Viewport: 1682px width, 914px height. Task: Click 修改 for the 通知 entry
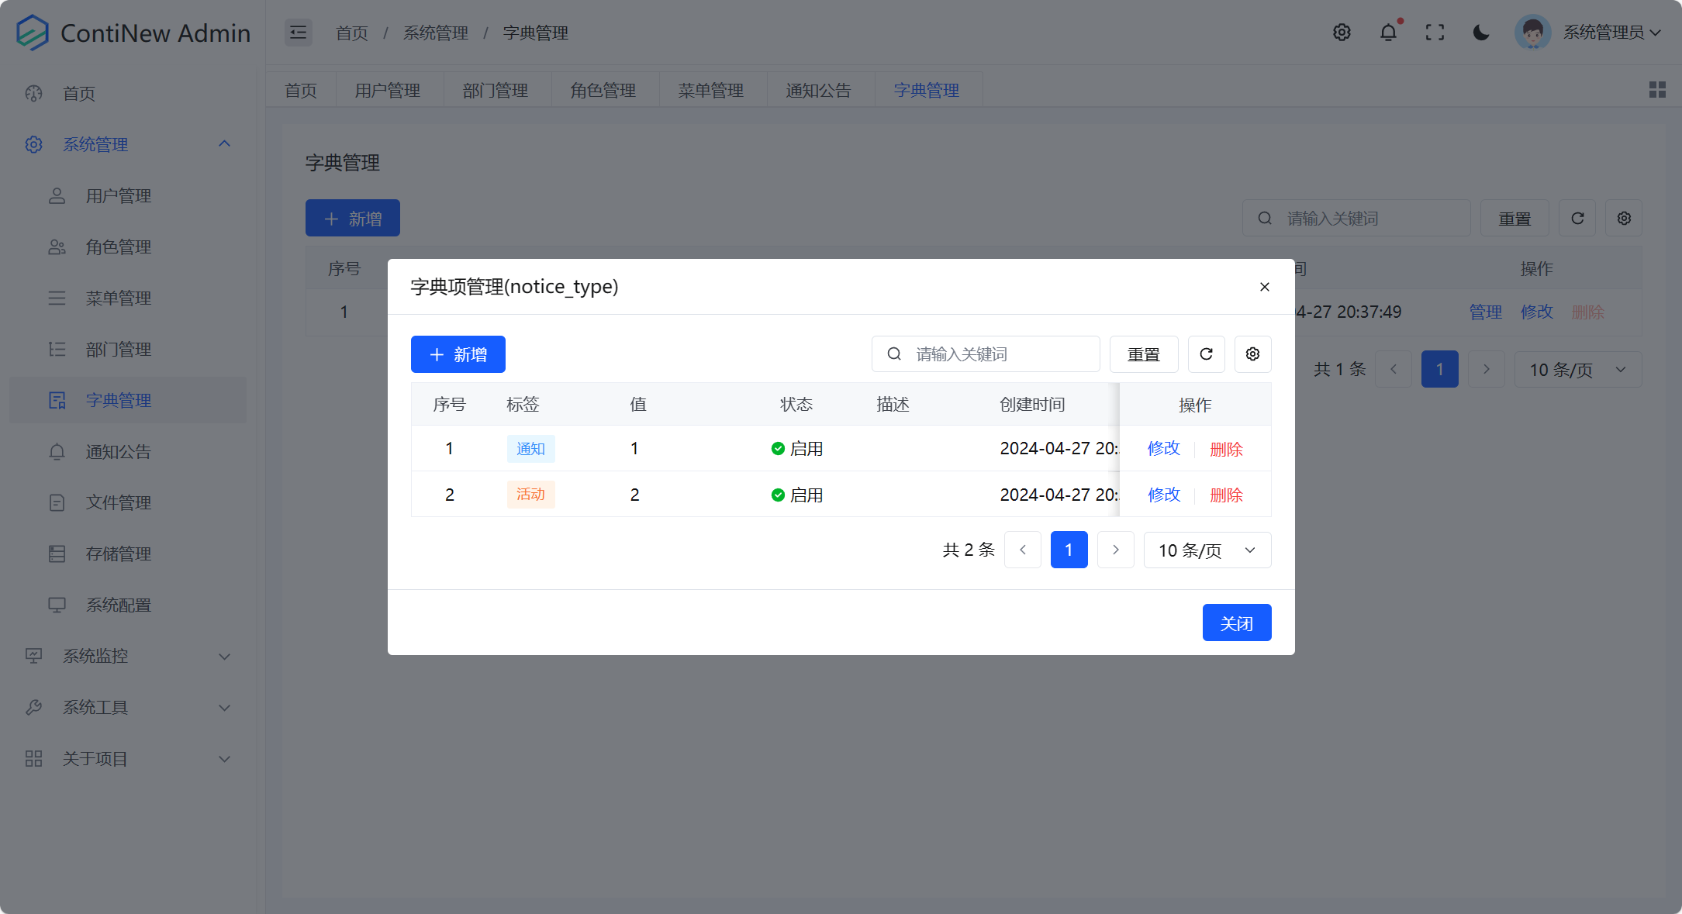click(1163, 448)
